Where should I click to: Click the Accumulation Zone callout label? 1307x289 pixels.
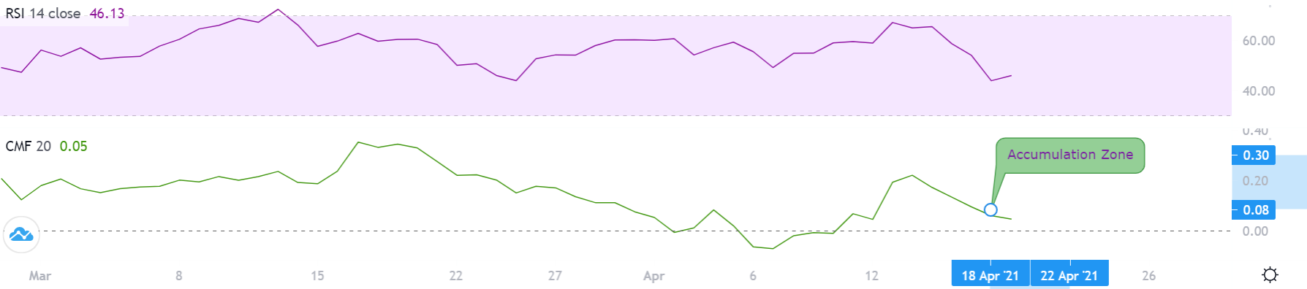click(1070, 155)
